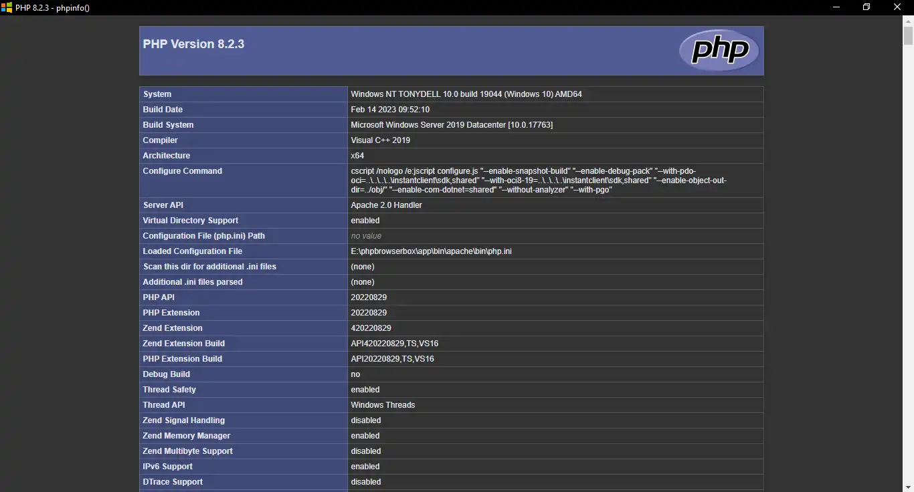
Task: Select the 'Thread API' label
Action: pyautogui.click(x=164, y=405)
